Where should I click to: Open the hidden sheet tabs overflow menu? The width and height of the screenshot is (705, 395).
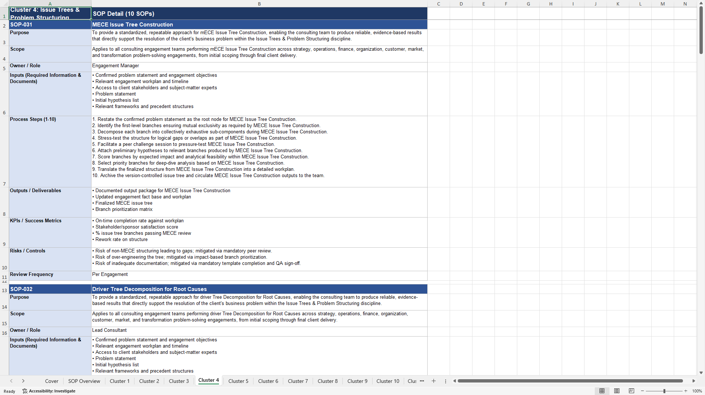[x=422, y=381]
